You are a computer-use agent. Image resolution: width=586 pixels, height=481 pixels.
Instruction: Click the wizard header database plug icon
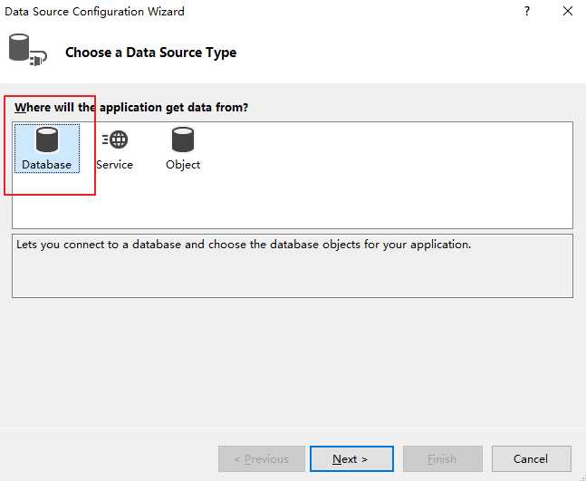27,50
